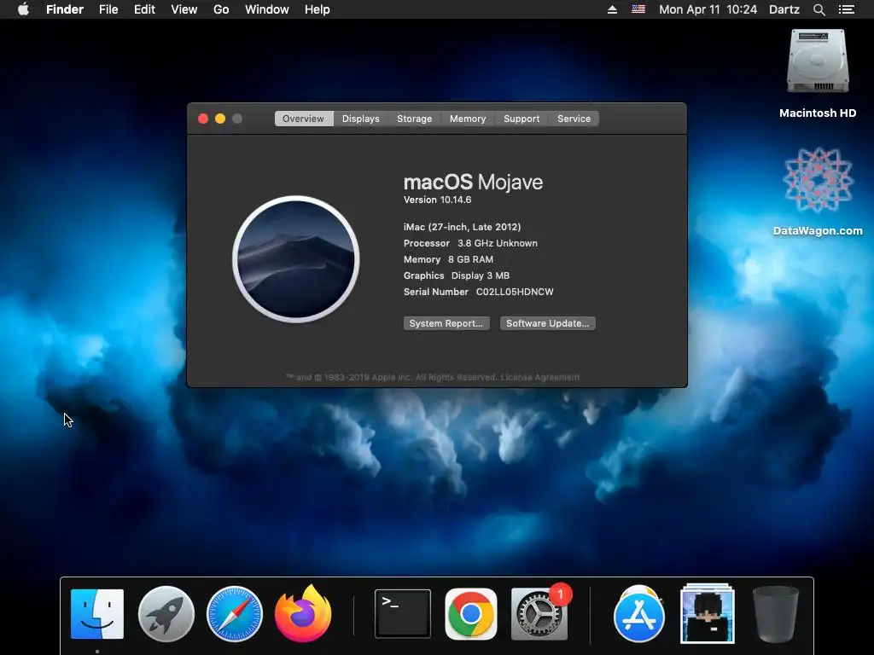
Task: Open the View menu
Action: click(x=184, y=9)
